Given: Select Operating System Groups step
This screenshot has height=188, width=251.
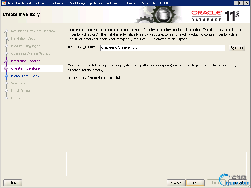Looking at the screenshot, I should click(x=31, y=53).
